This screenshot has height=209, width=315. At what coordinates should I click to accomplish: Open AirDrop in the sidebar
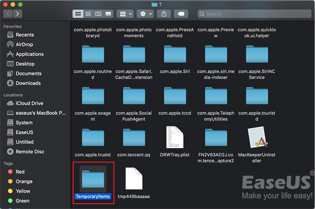[x=24, y=45]
